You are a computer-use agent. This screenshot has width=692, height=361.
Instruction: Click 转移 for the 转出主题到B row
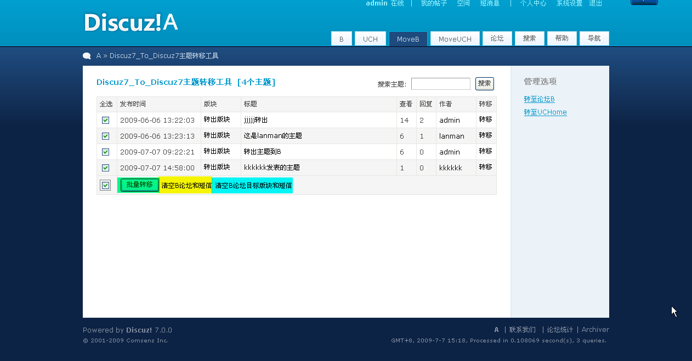point(485,151)
